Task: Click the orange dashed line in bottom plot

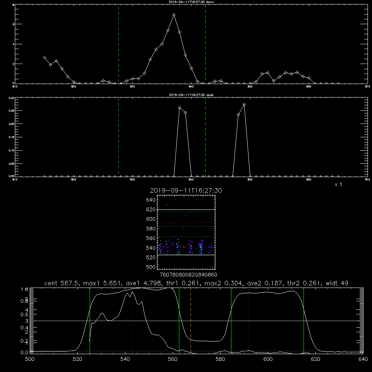Action: coord(190,321)
